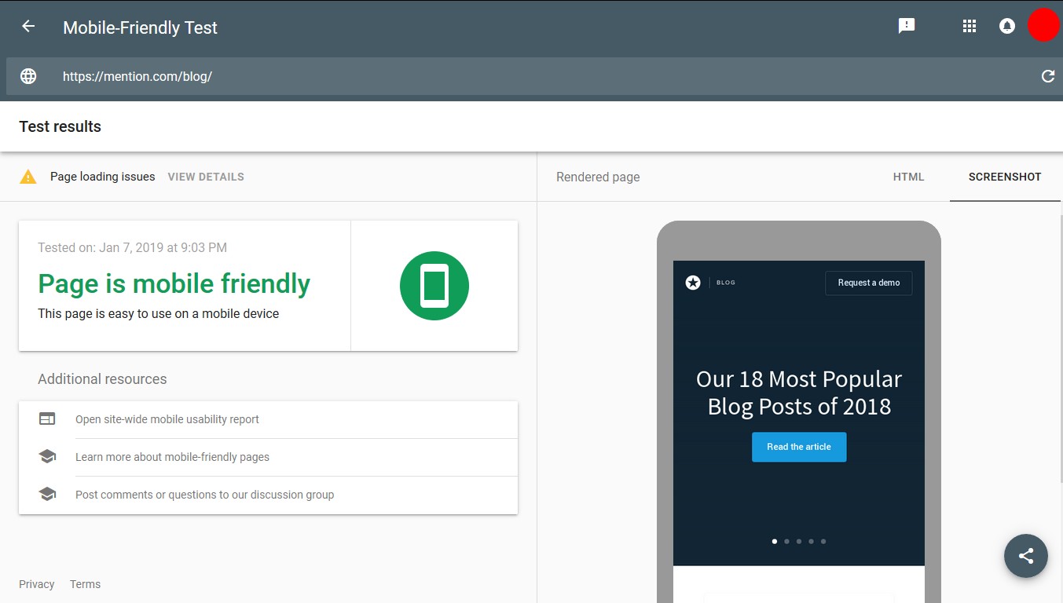Click the globe icon beside URL
This screenshot has width=1063, height=603.
28,76
